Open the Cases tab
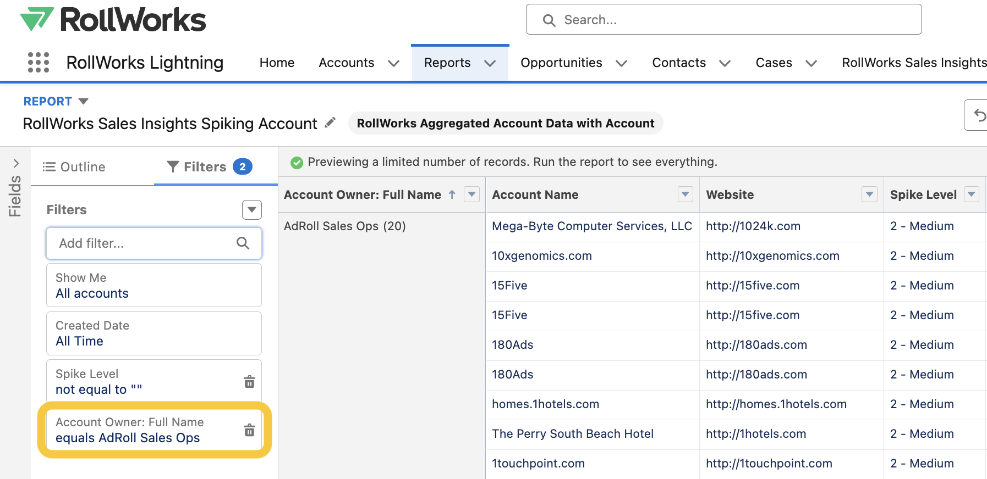The width and height of the screenshot is (987, 479). (774, 63)
